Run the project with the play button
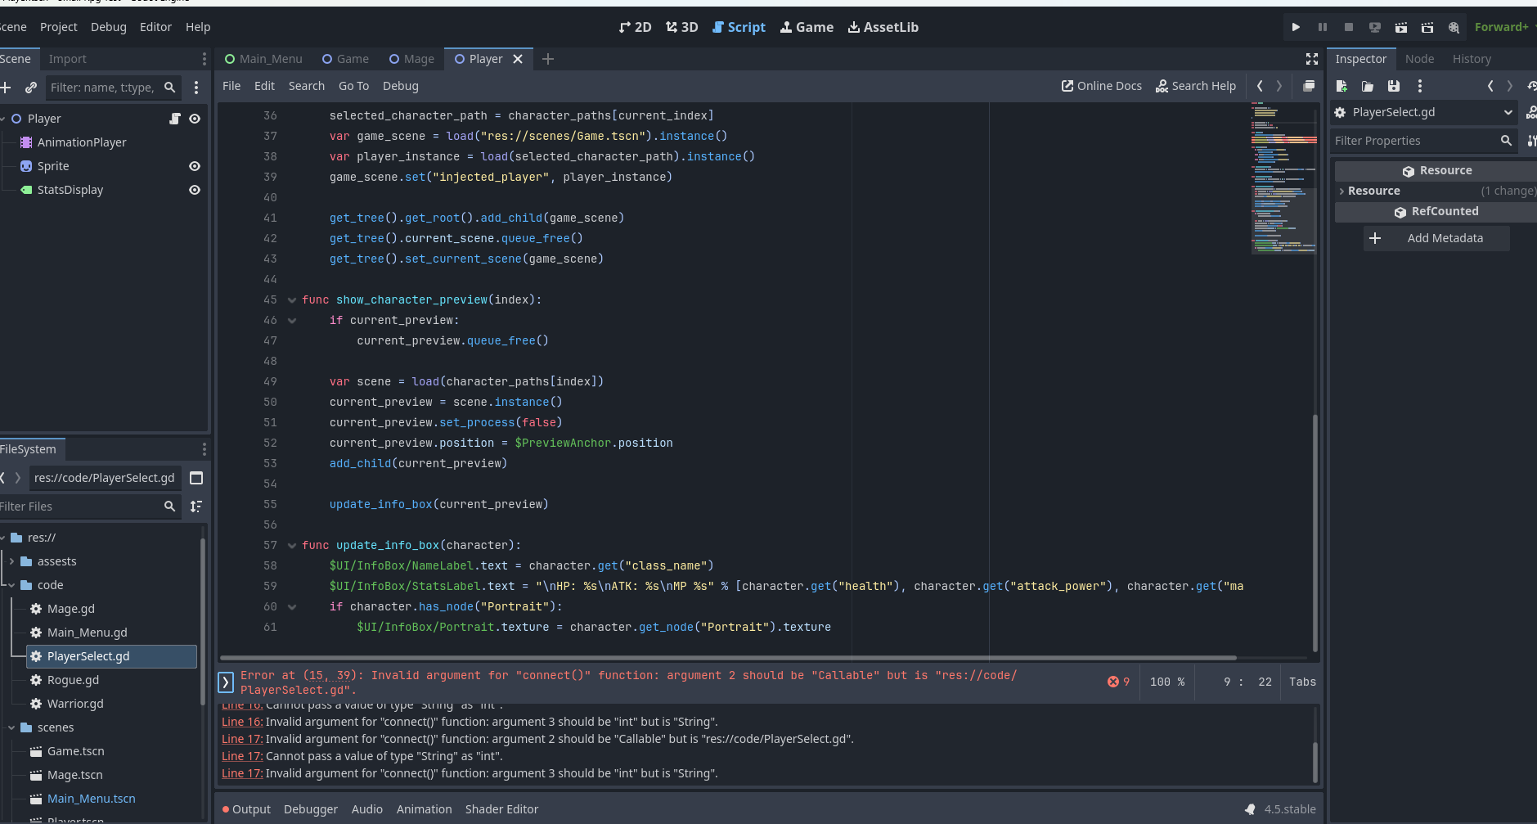1537x824 pixels. coord(1296,27)
